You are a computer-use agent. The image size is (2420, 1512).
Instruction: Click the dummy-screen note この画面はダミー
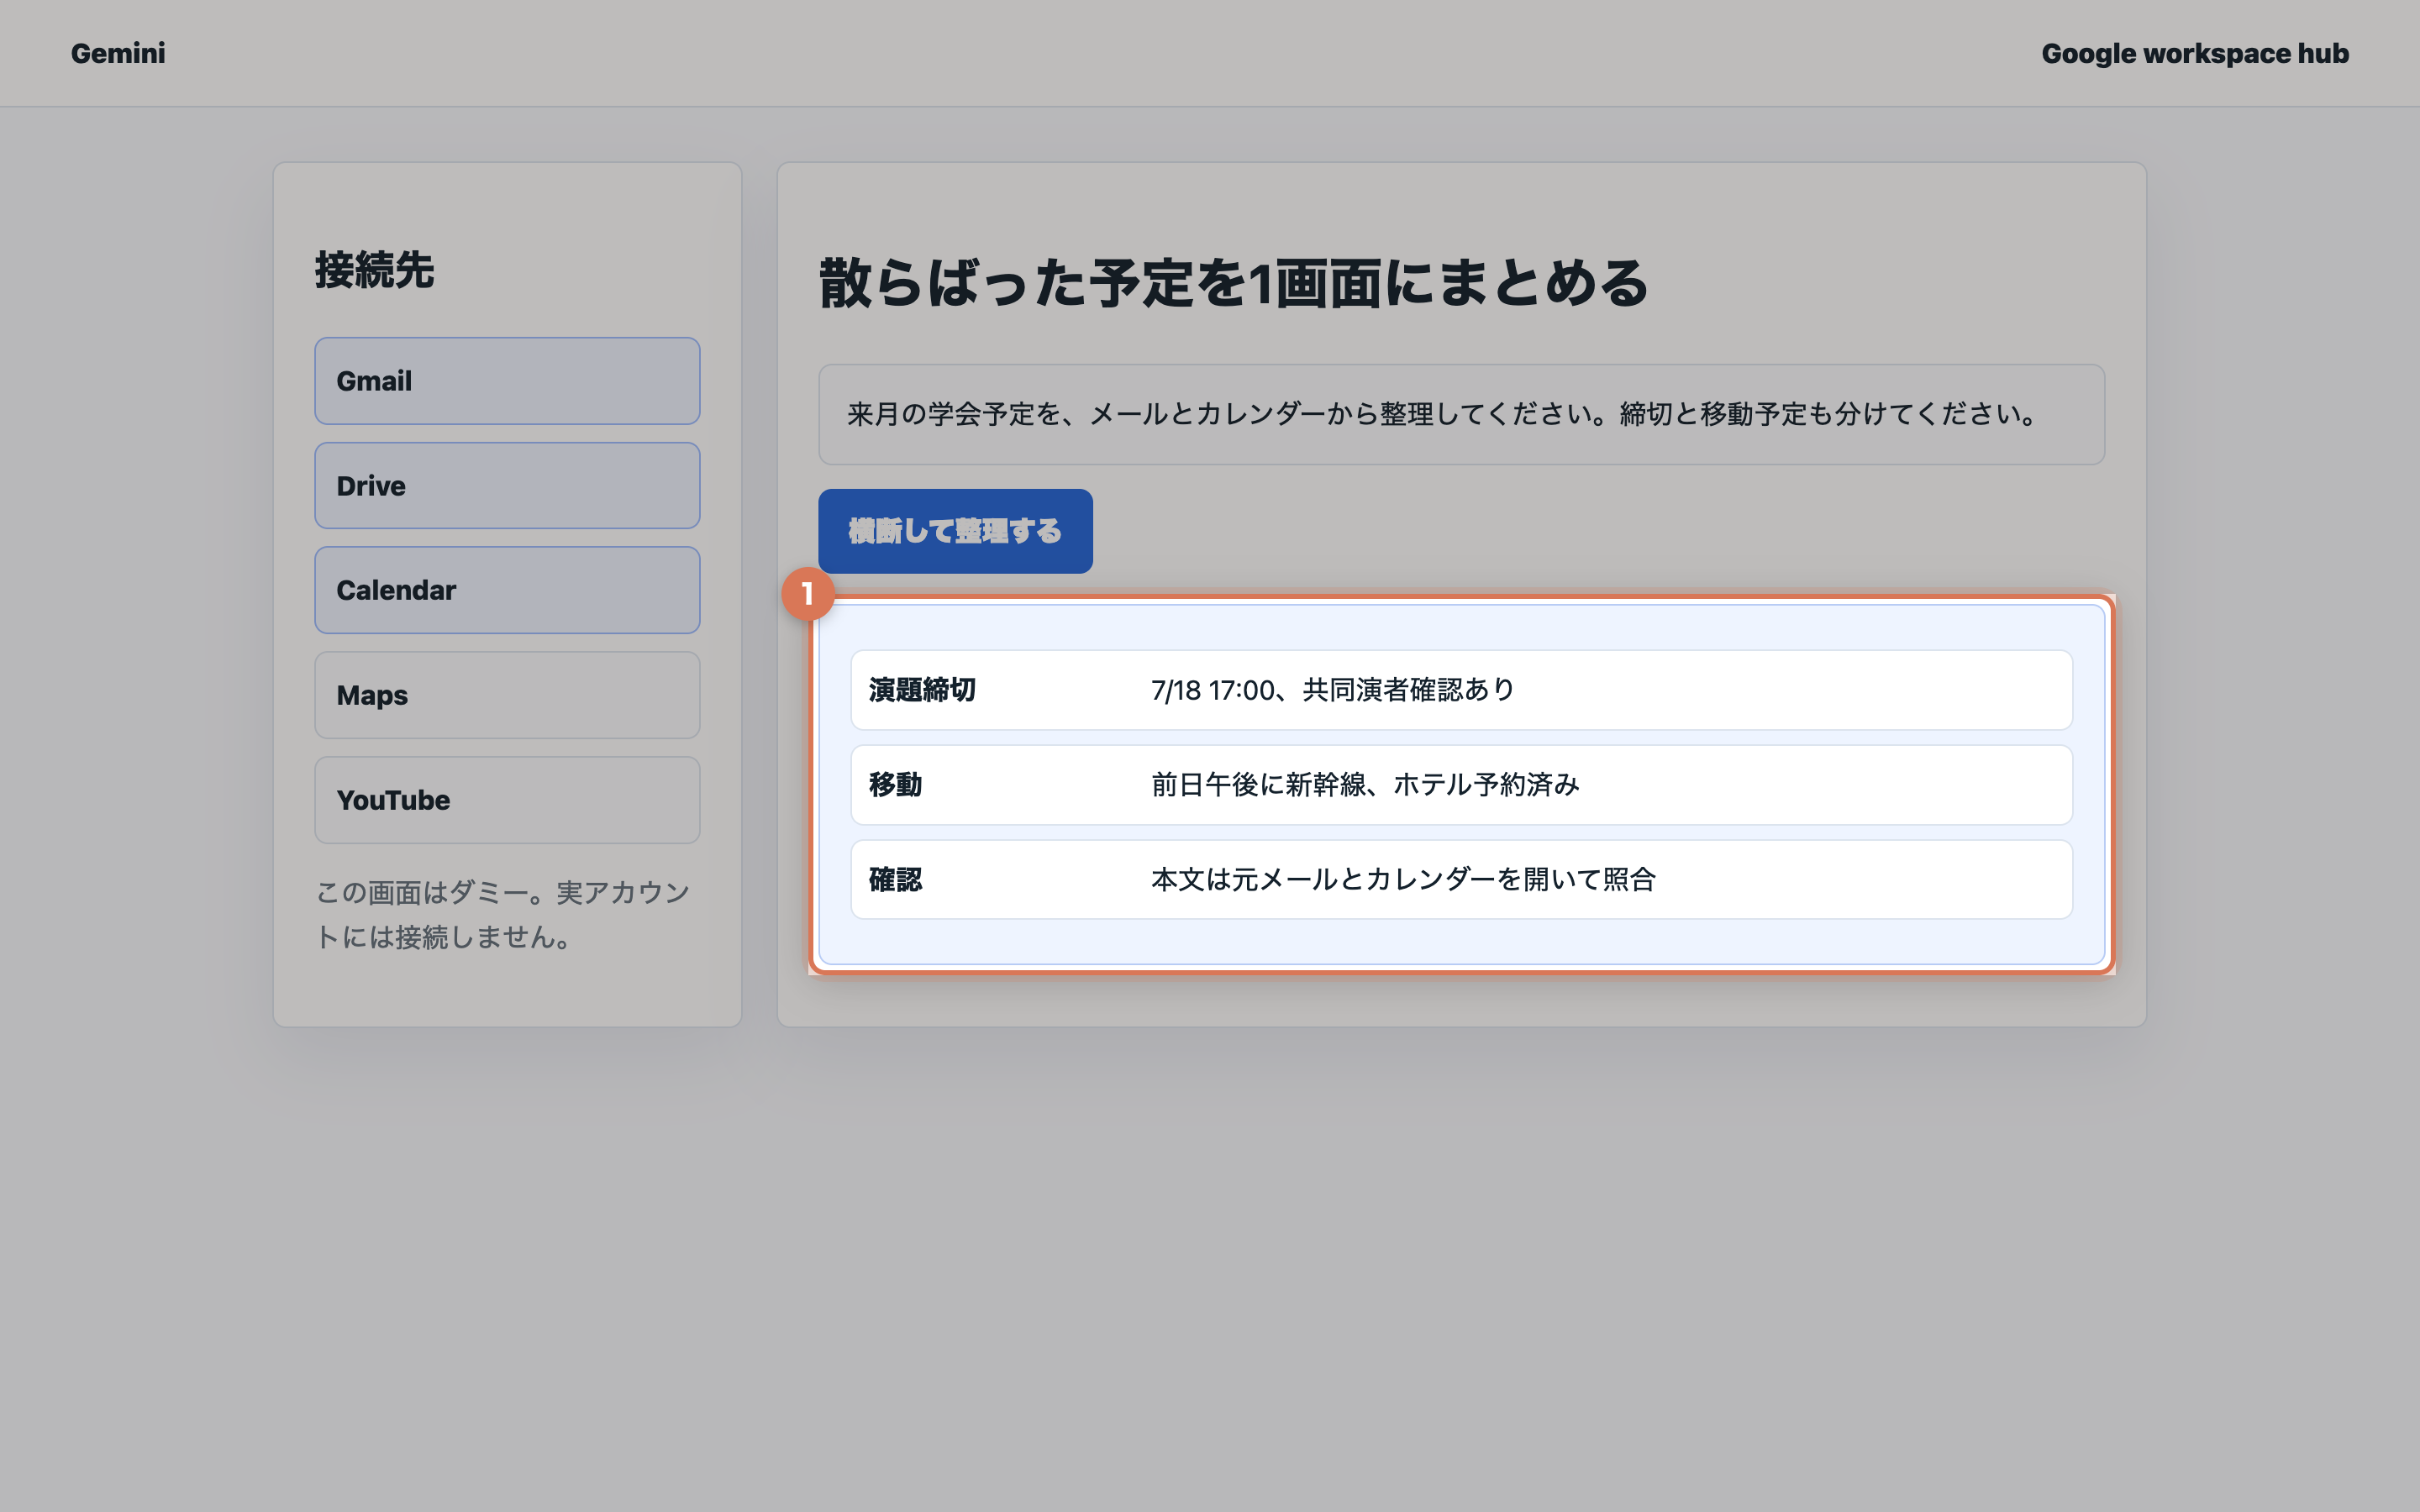click(503, 914)
